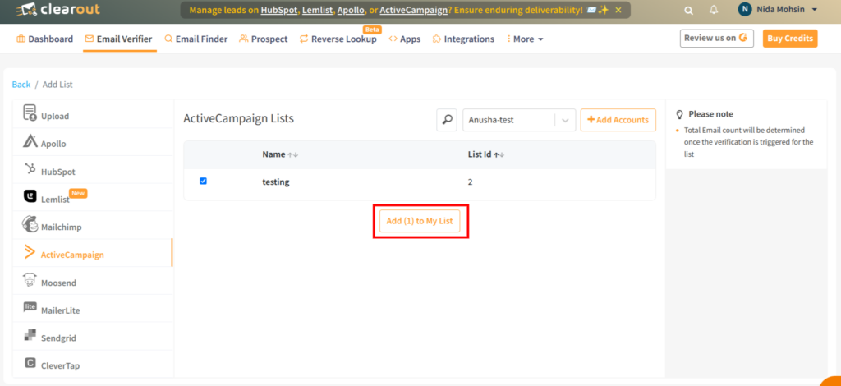Open the Lemlist link in banner
This screenshot has width=841, height=386.
pos(317,10)
